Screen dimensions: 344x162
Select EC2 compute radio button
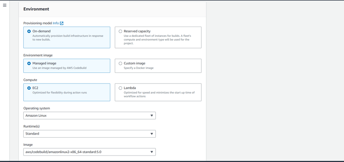click(x=29, y=88)
